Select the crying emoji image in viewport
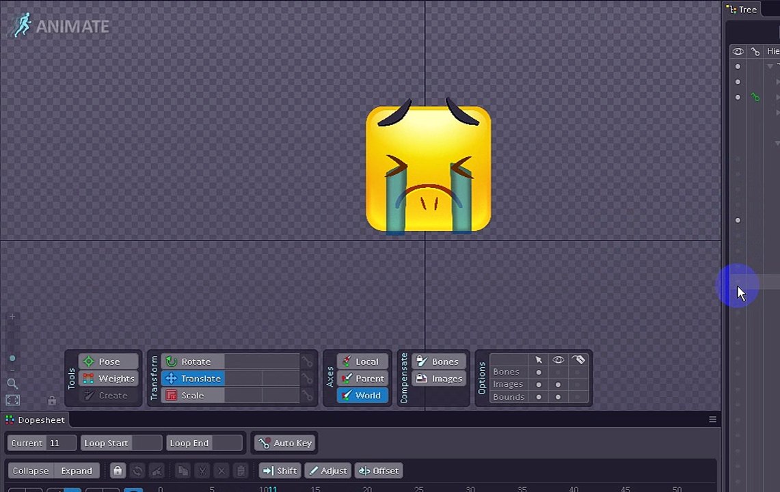 (429, 167)
